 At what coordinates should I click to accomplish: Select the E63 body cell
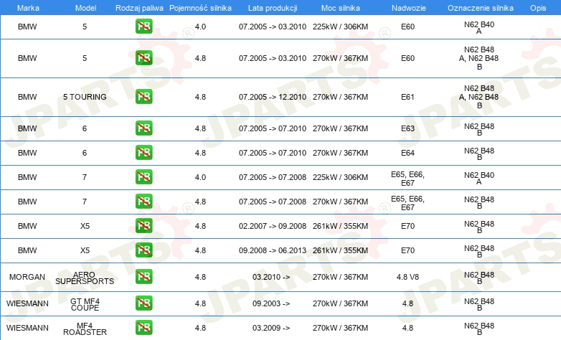click(x=407, y=128)
